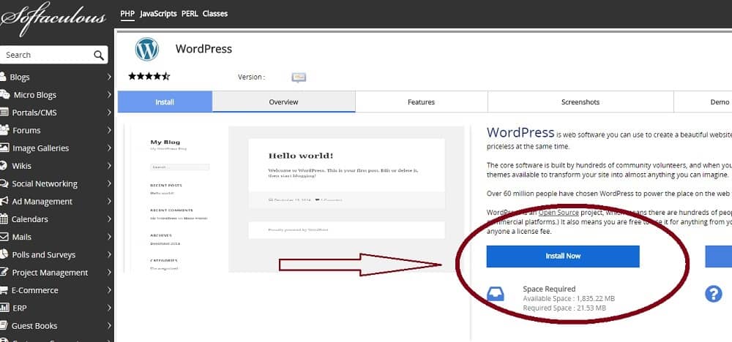This screenshot has height=342, width=732.
Task: Click the Forums category icon
Action: (x=4, y=130)
